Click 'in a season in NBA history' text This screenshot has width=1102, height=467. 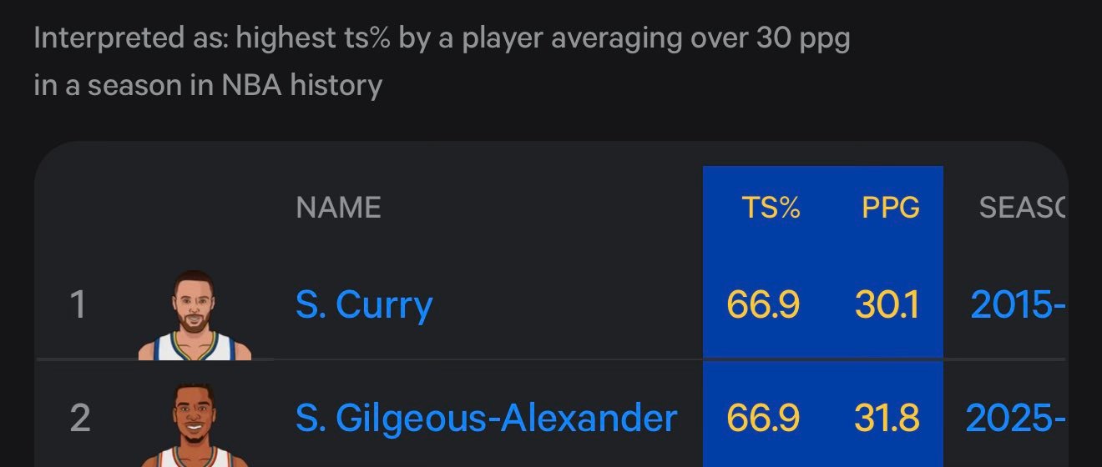208,85
